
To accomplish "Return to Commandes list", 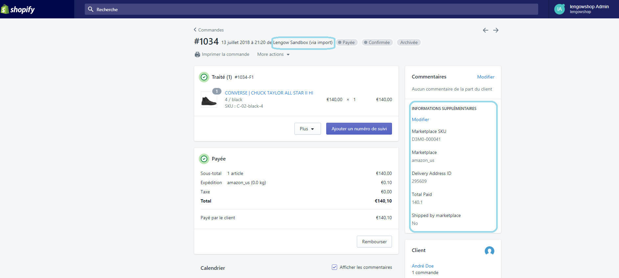I will [x=209, y=30].
